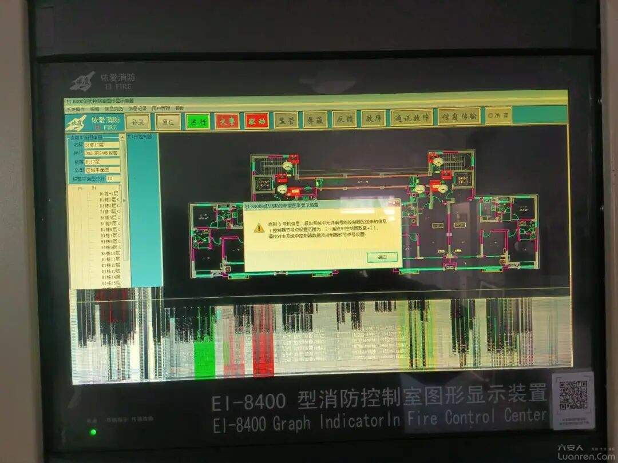Click the 序号 number field

coord(102,153)
